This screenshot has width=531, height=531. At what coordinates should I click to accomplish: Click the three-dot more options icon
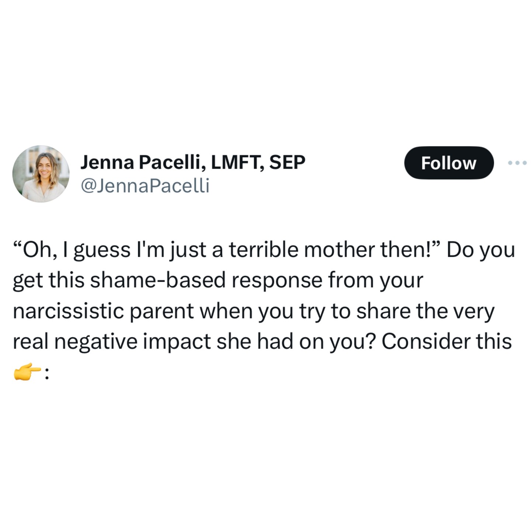pos(517,163)
